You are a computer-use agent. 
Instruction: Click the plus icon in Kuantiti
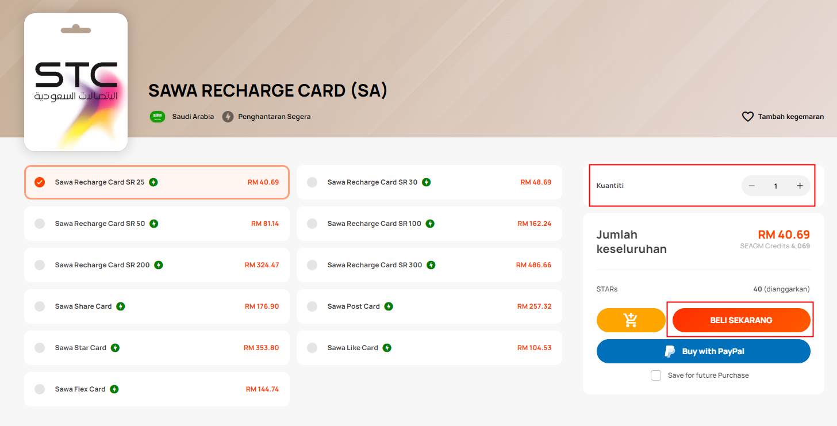[800, 186]
